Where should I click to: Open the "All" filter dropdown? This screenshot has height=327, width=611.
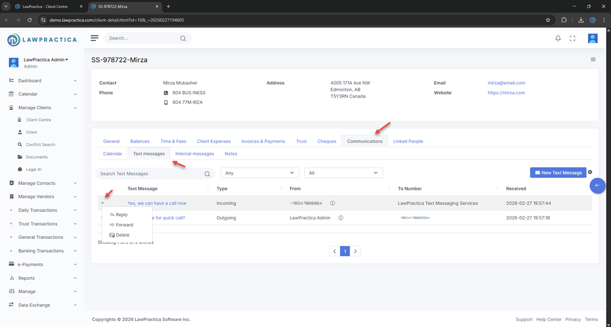343,173
